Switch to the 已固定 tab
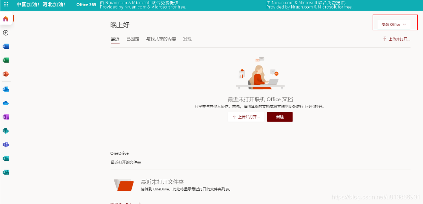The image size is (423, 204). coord(133,39)
